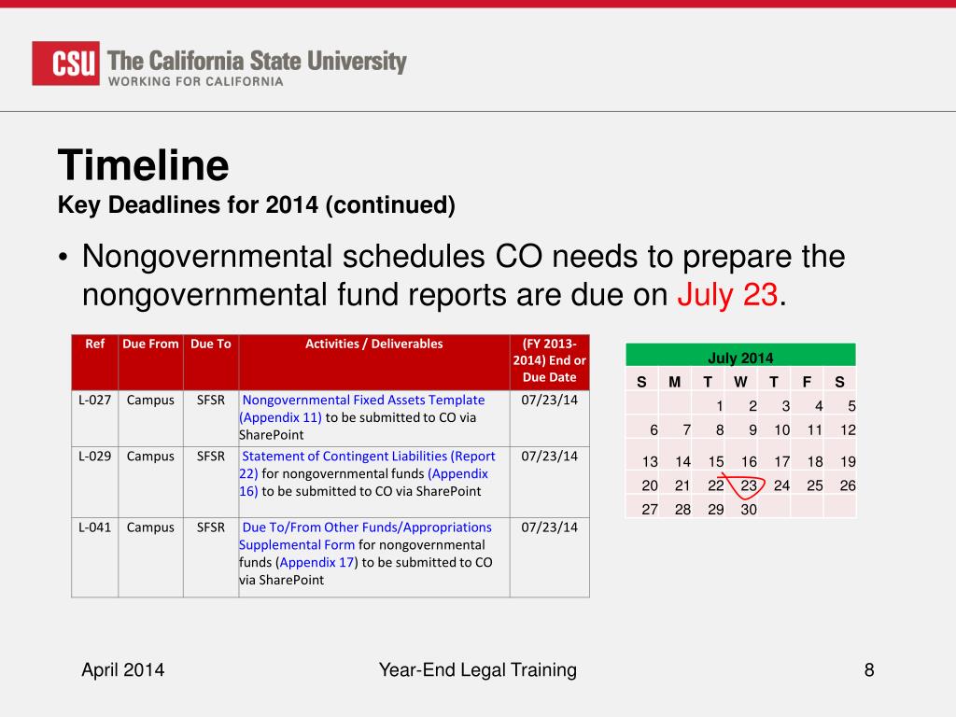The height and width of the screenshot is (717, 956).
Task: Click the slide number '8'
Action: point(869,670)
